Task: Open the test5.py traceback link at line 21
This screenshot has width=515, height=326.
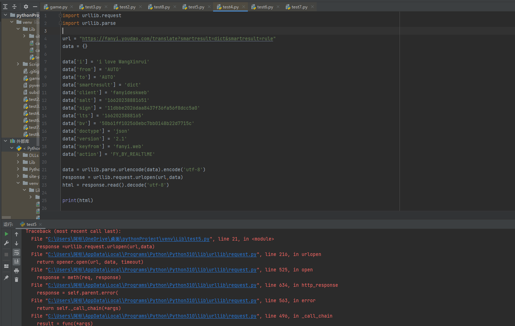Action: click(x=128, y=239)
